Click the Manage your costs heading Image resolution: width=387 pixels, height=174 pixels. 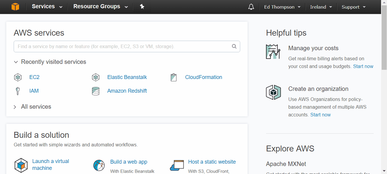[313, 48]
